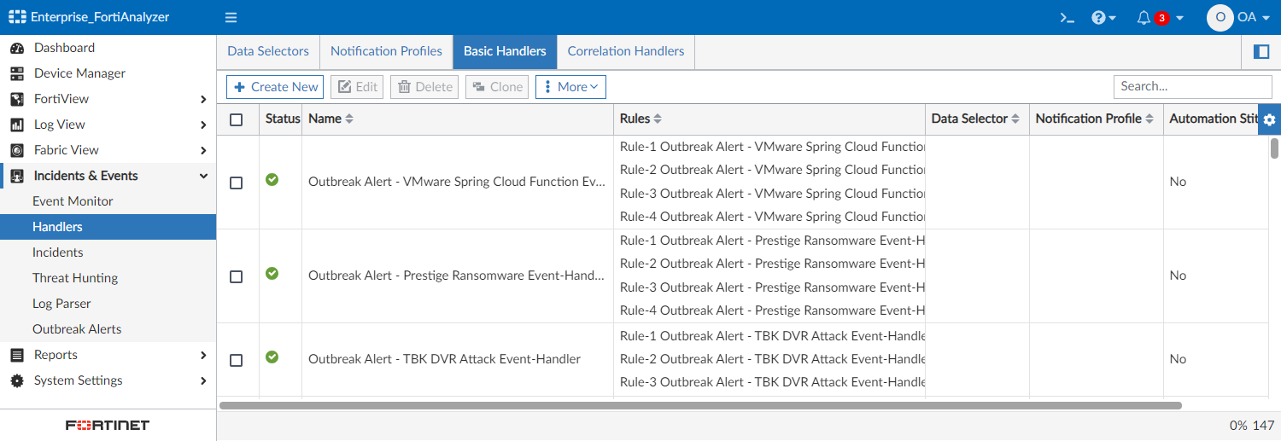
Task: Open the CLI console icon
Action: 1067,18
